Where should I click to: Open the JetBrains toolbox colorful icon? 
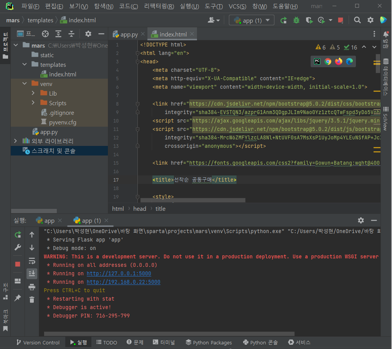(383, 20)
